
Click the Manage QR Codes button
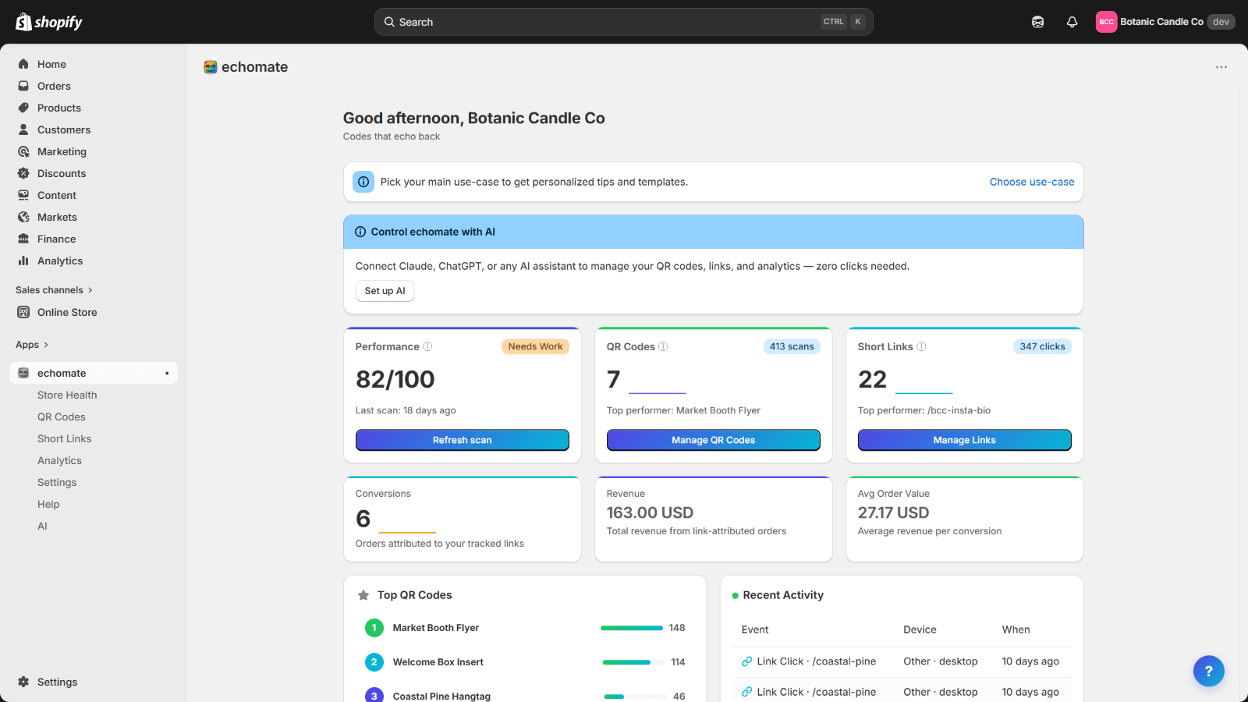pos(714,440)
